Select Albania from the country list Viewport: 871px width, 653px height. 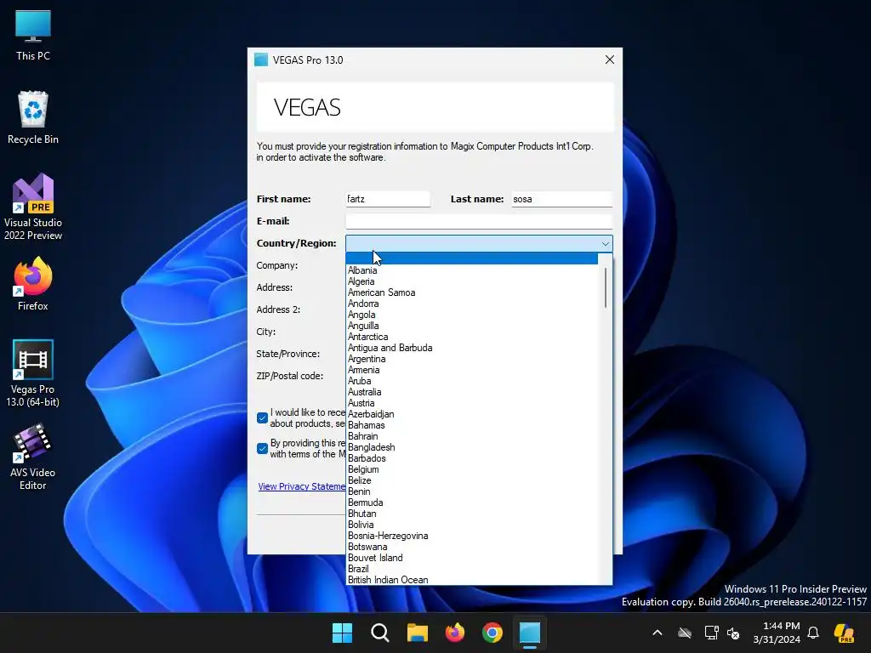[x=471, y=270]
